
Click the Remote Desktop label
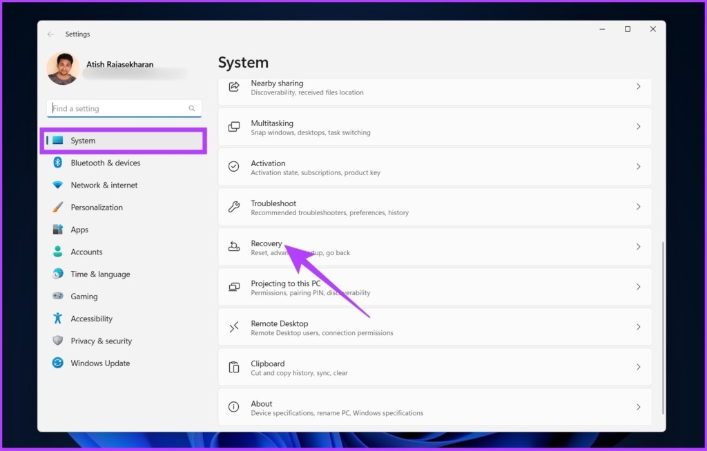[x=280, y=323]
